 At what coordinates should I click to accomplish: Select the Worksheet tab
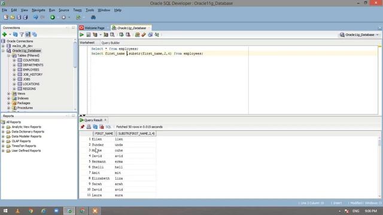tap(87, 42)
